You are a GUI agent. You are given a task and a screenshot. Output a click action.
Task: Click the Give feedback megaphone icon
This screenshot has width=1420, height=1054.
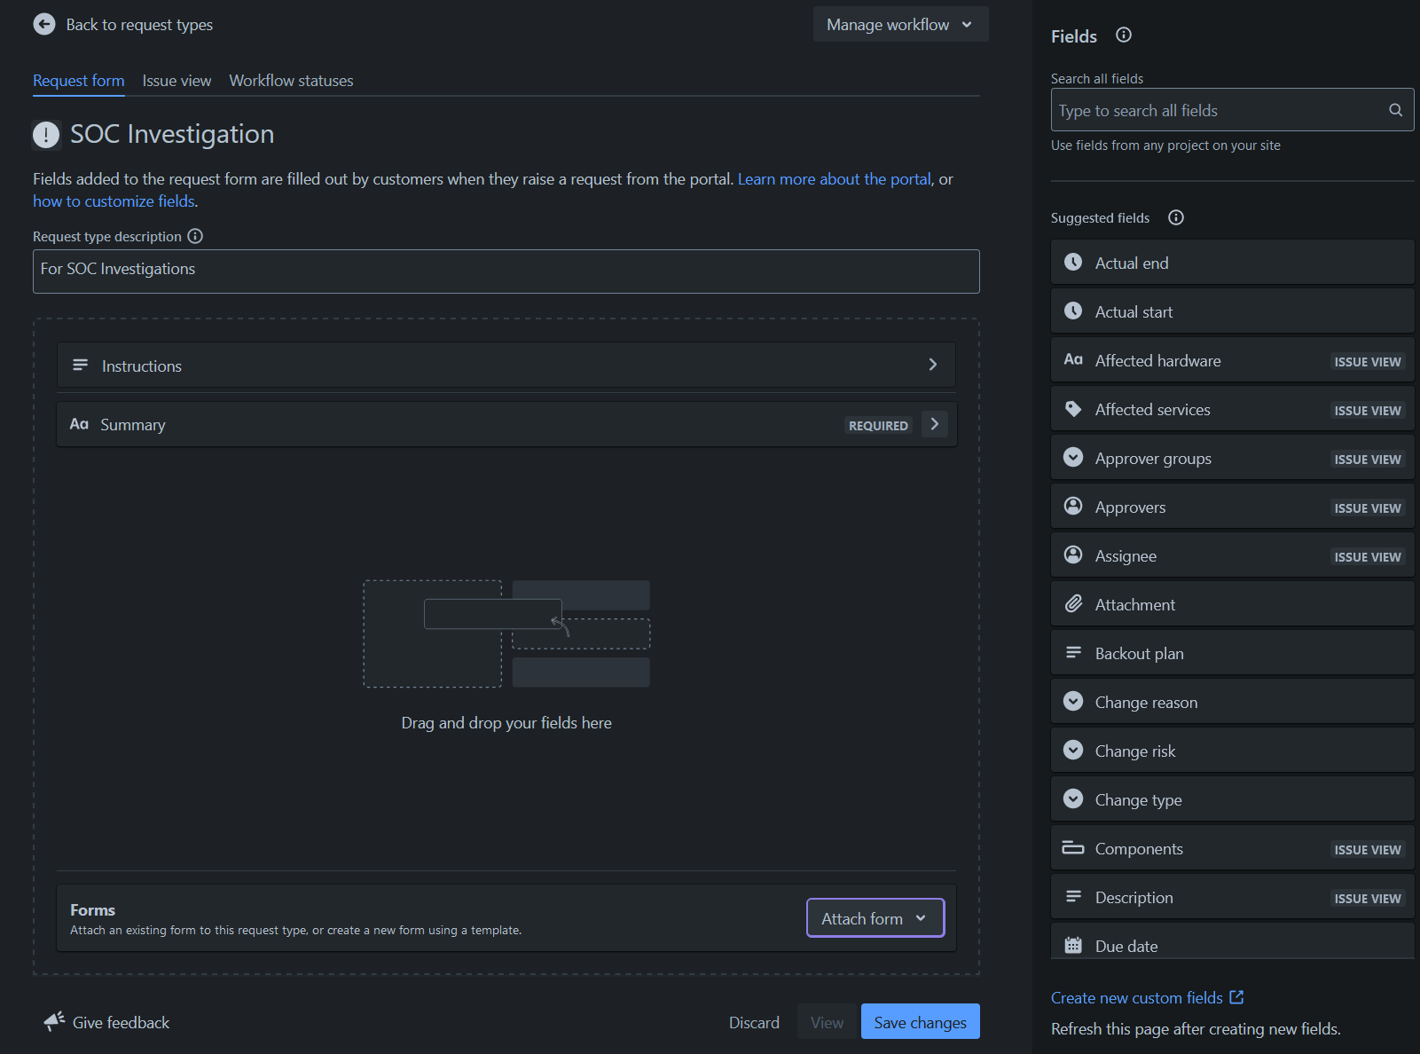pyautogui.click(x=54, y=1022)
